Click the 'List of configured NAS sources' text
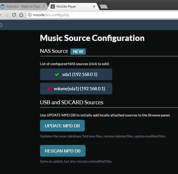The width and height of the screenshot is (178, 174). click(75, 64)
